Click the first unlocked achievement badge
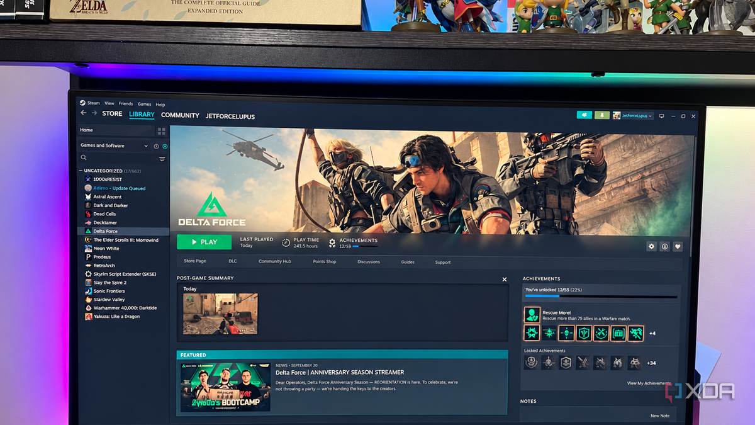Viewport: 755px width, 425px height. (x=532, y=333)
